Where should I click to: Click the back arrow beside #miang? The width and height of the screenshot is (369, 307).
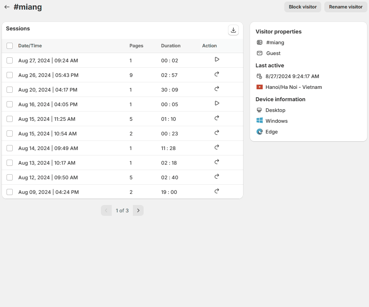7,7
